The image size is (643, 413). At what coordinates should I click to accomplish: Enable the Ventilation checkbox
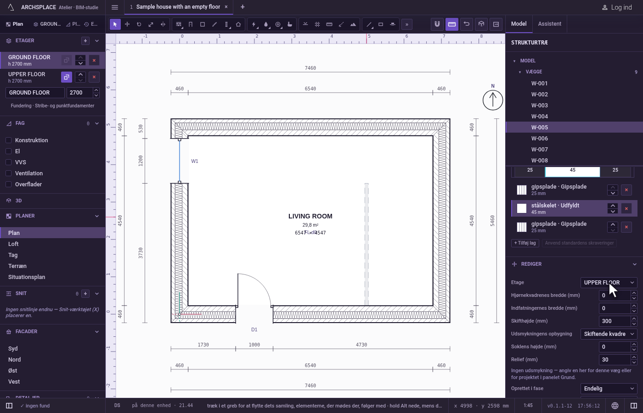[x=8, y=173]
